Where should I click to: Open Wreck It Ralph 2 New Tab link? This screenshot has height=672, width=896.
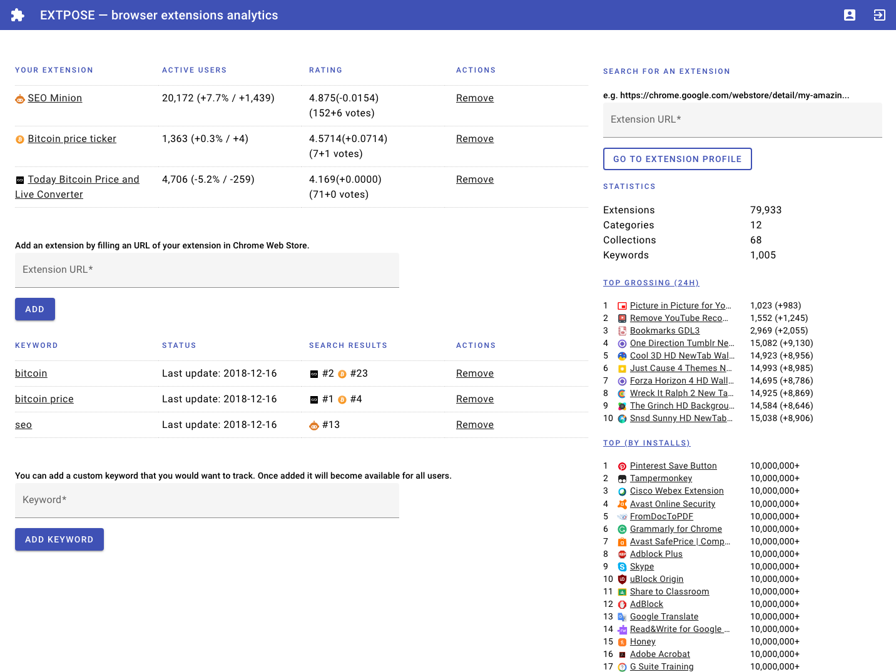click(x=682, y=393)
